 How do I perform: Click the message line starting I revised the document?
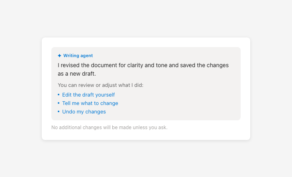coord(143,65)
